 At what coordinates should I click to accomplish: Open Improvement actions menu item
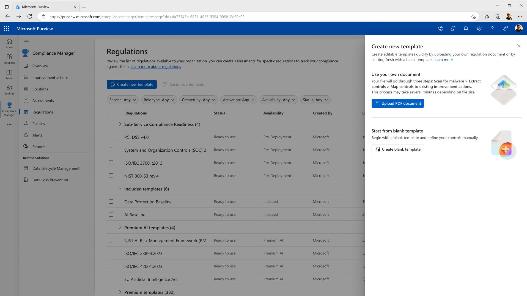click(50, 78)
